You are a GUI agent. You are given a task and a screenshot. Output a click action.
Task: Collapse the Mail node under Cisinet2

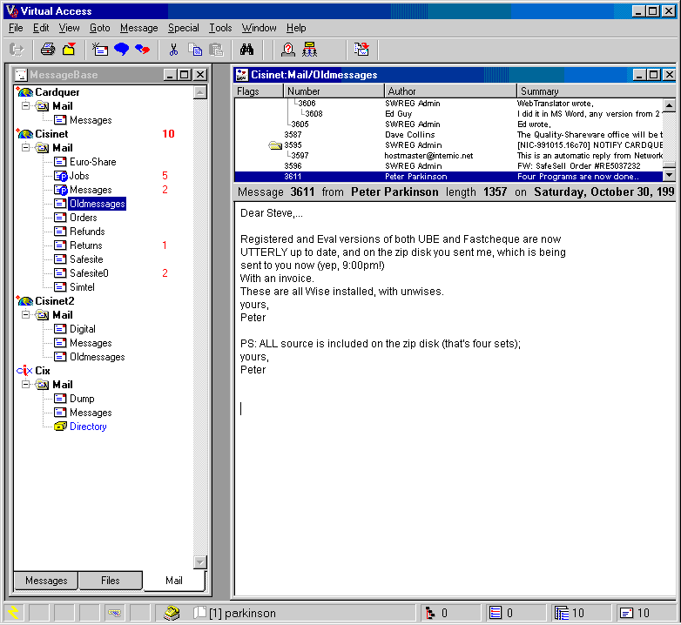pyautogui.click(x=25, y=314)
